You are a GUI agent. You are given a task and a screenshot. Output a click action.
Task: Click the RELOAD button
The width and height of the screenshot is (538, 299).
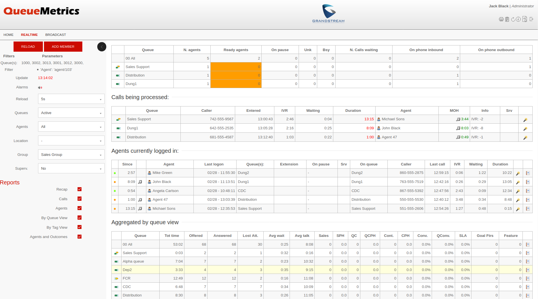(28, 47)
